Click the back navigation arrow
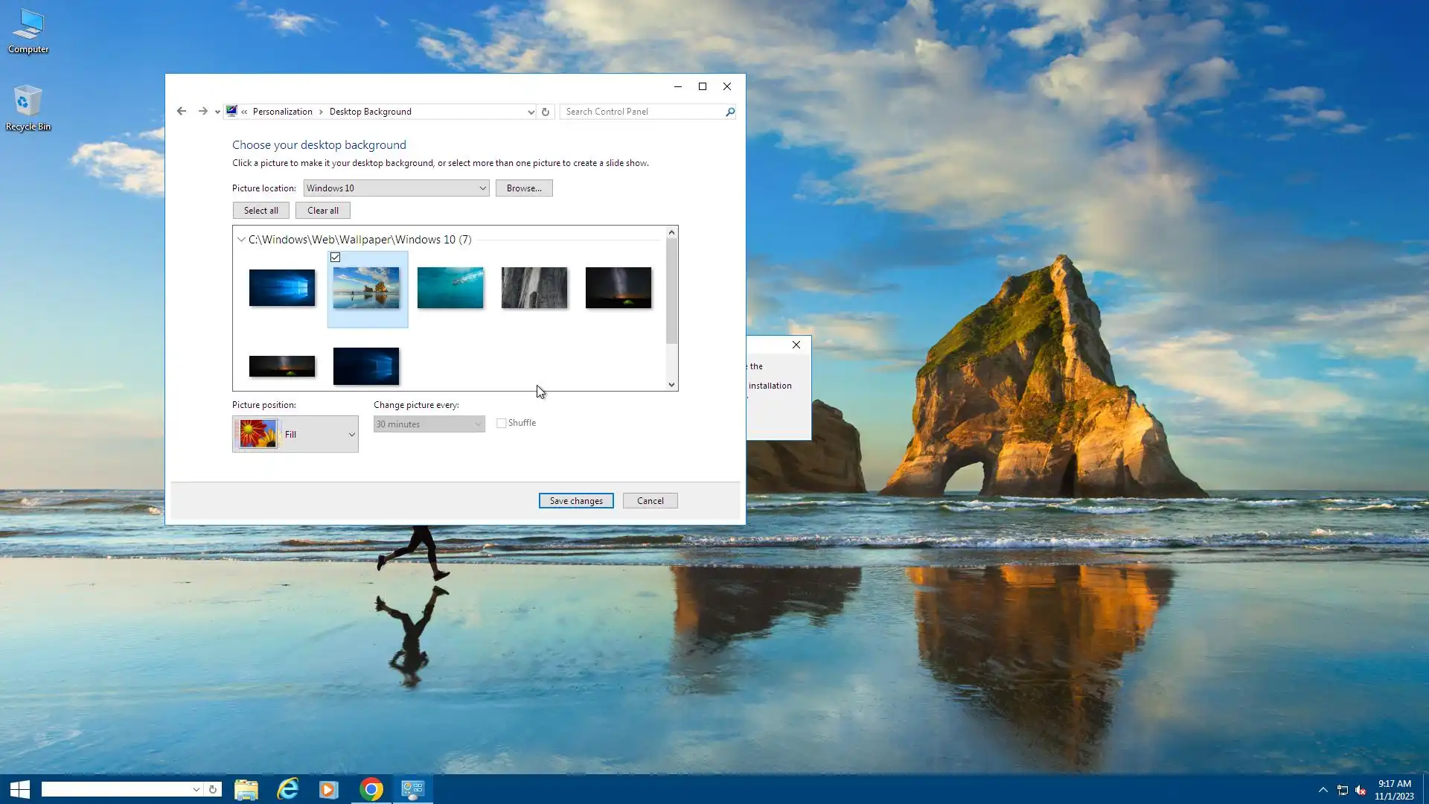The width and height of the screenshot is (1429, 804). tap(182, 112)
